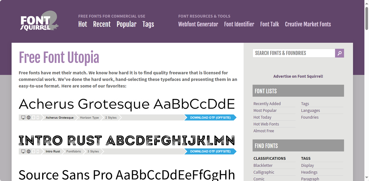Viewport: 369px width, 181px height.
Task: Click Acherus Grotesque tablet ebook icon
Action: [33, 117]
